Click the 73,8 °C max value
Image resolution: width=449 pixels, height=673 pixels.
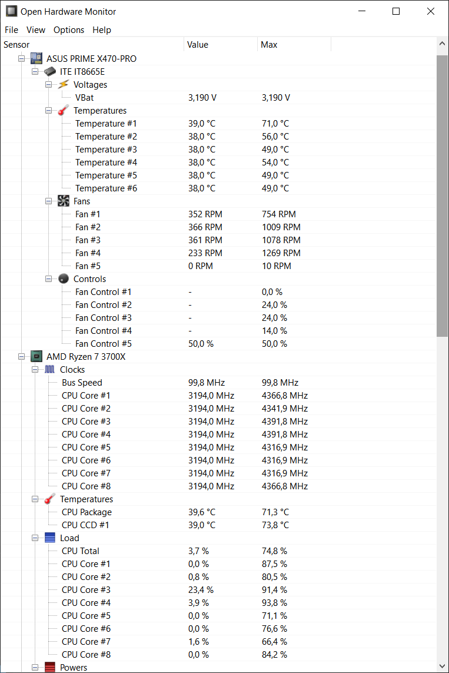[x=275, y=525]
